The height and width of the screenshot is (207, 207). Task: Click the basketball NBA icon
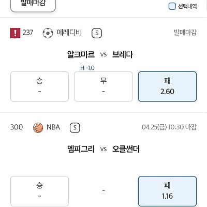[x=38, y=128]
